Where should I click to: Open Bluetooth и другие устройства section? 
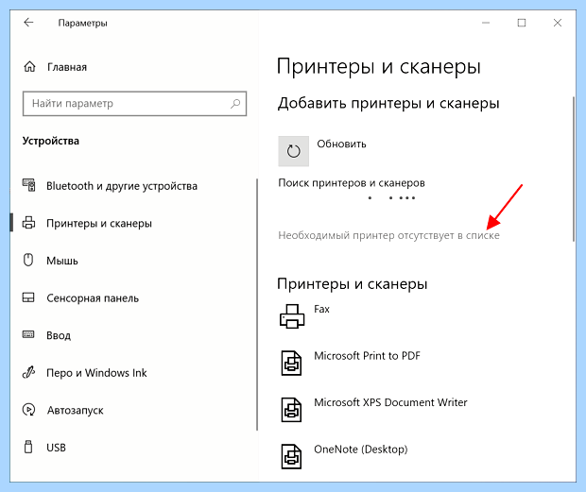[x=122, y=186]
